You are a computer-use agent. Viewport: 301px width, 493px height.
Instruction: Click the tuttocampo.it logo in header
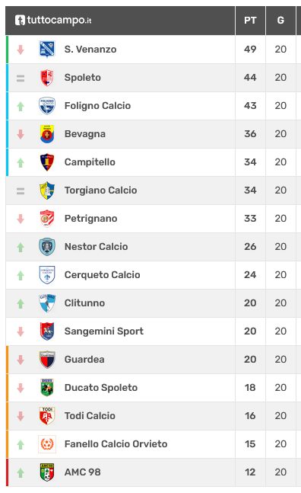[53, 21]
